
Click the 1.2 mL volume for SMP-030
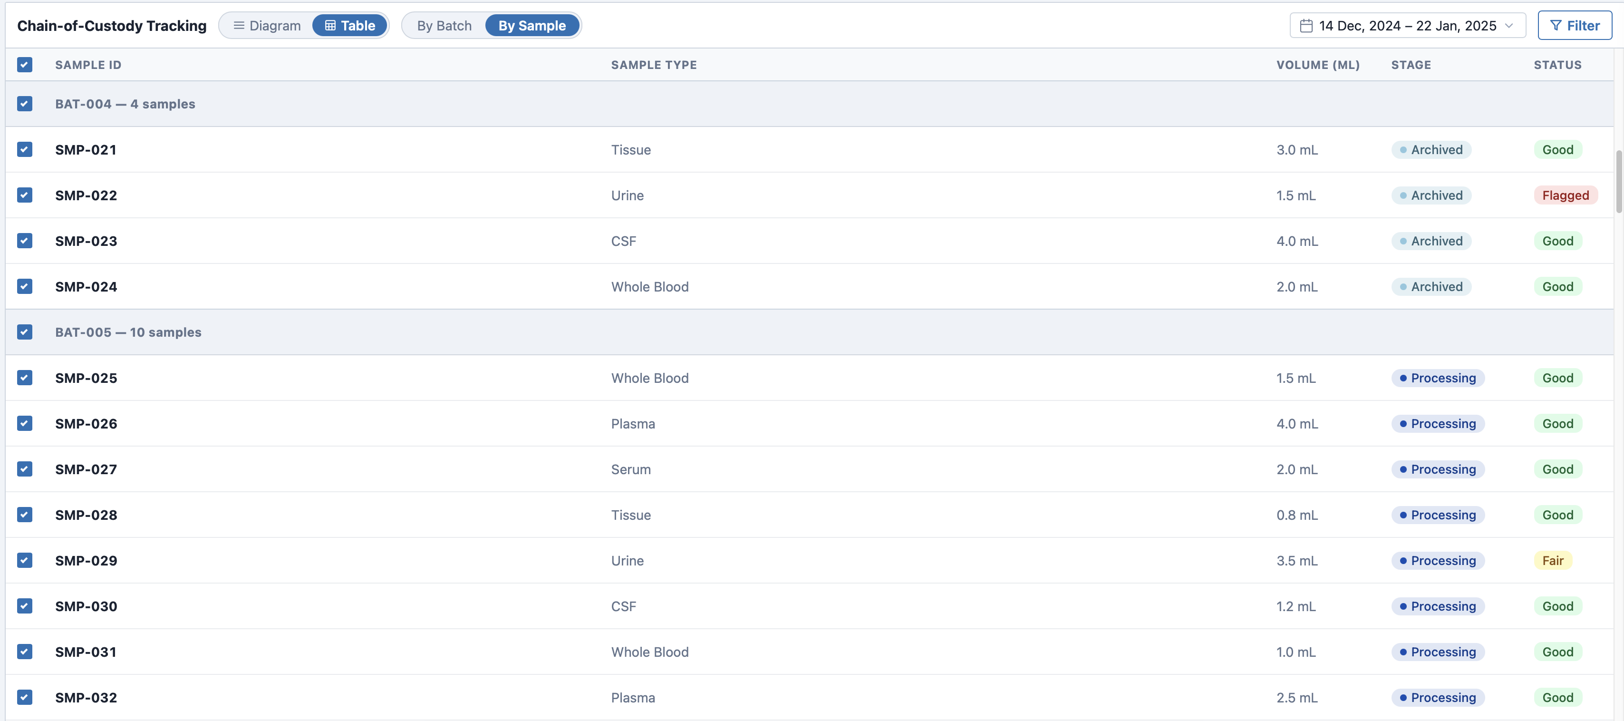pos(1295,606)
